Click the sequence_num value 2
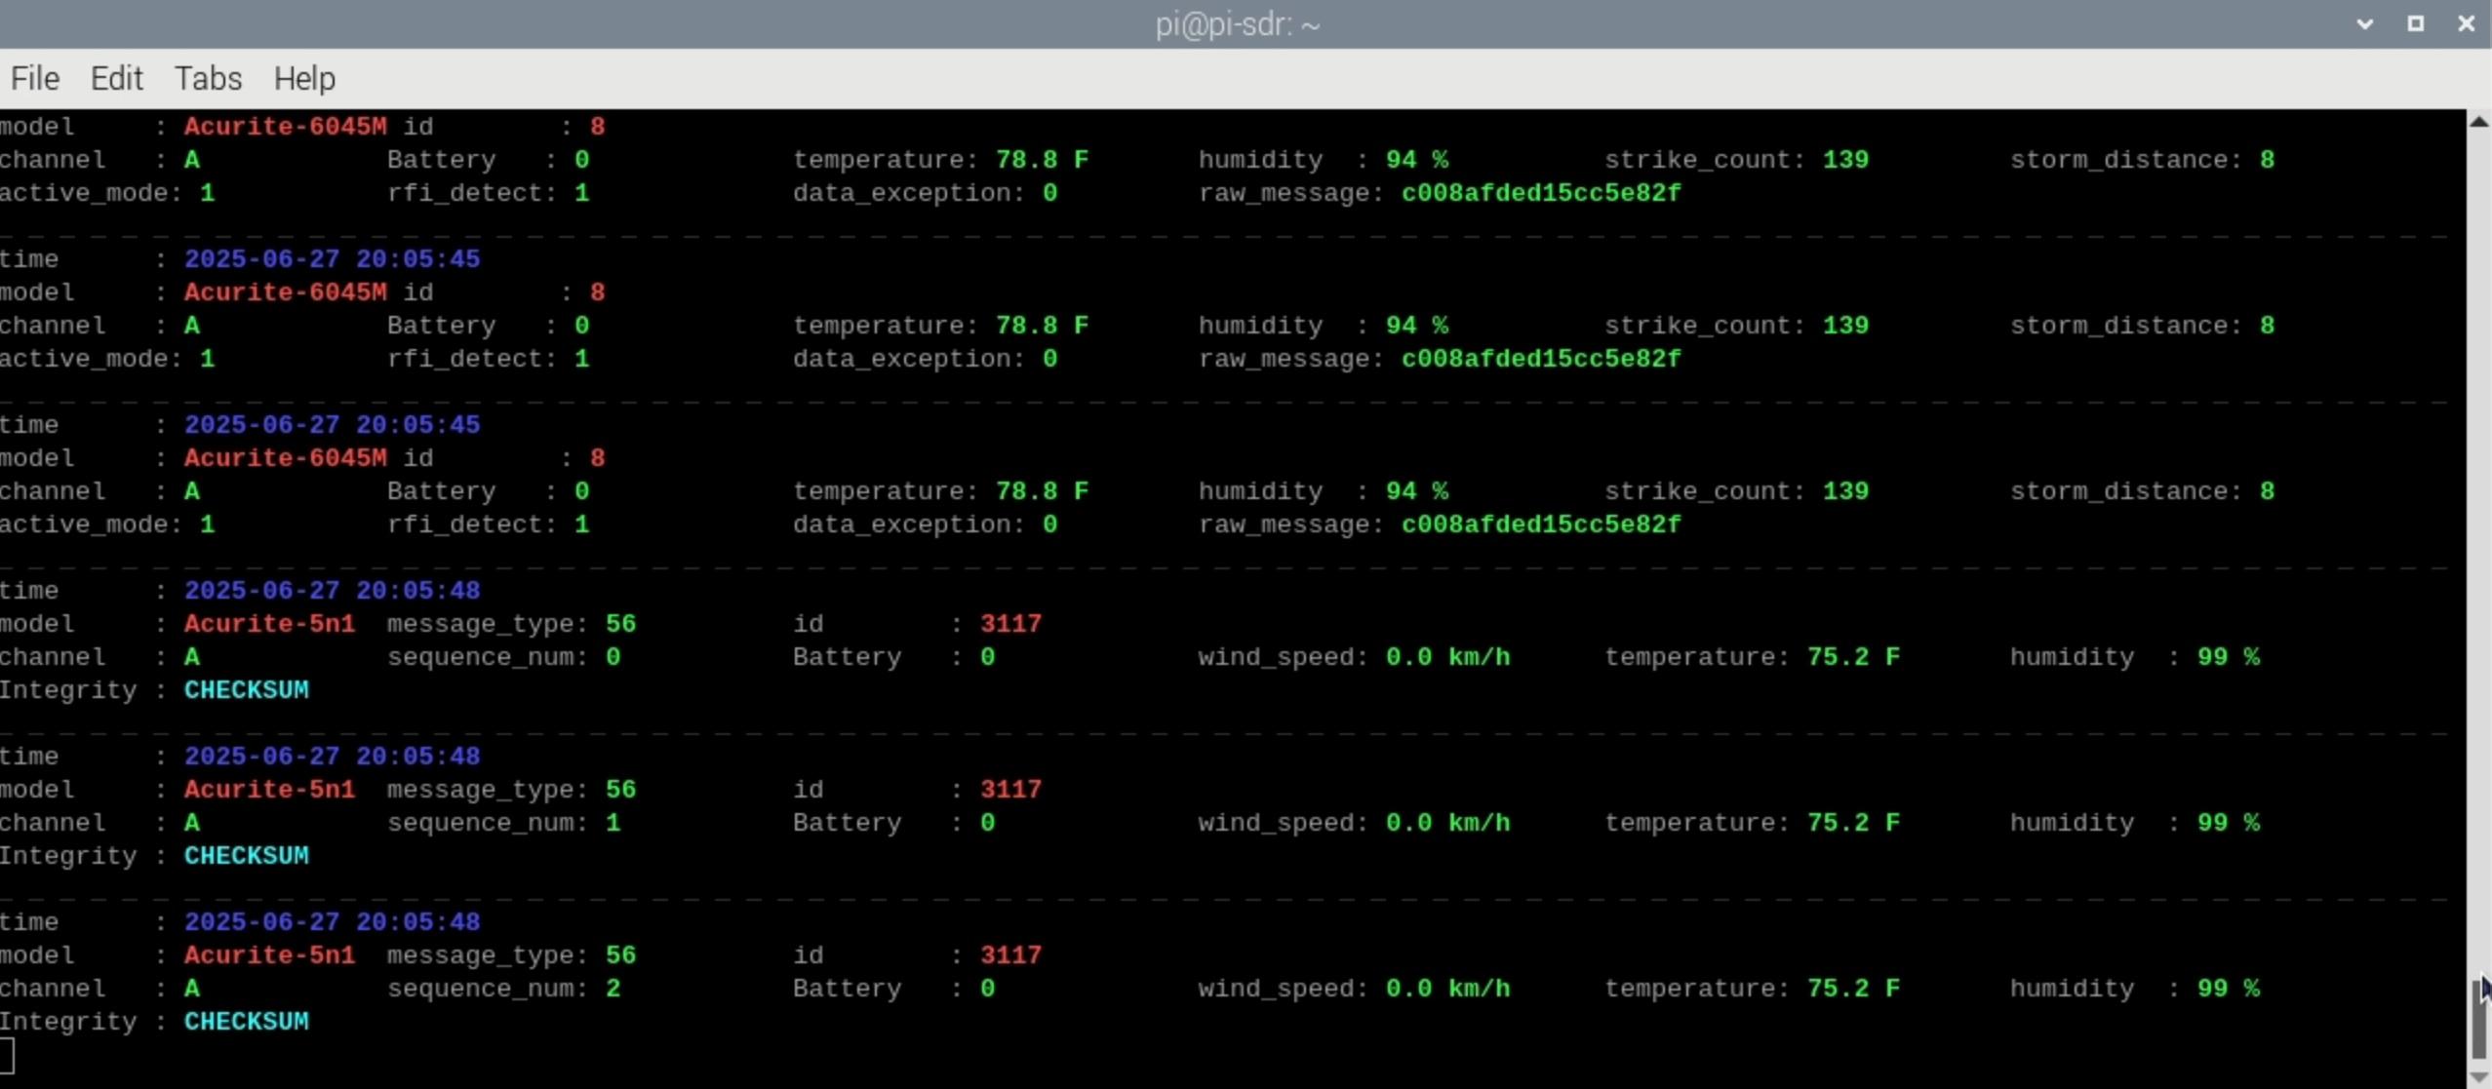The height and width of the screenshot is (1089, 2492). 613,989
